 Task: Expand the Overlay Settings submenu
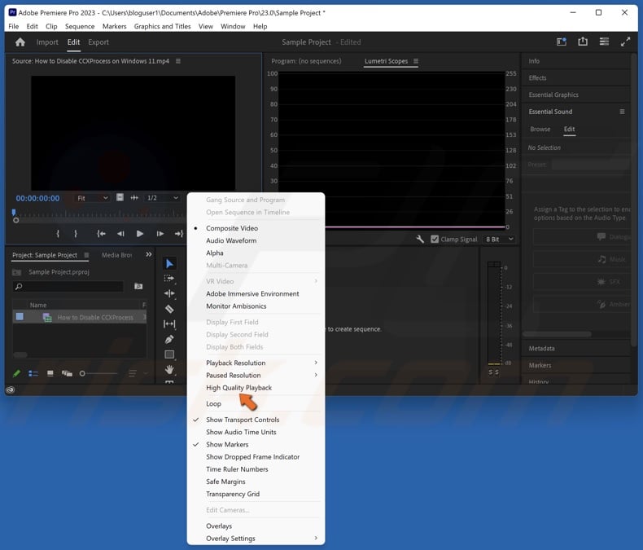click(256, 538)
